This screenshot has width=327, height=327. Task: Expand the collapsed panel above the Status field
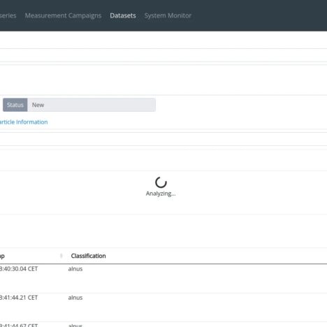pos(163,55)
